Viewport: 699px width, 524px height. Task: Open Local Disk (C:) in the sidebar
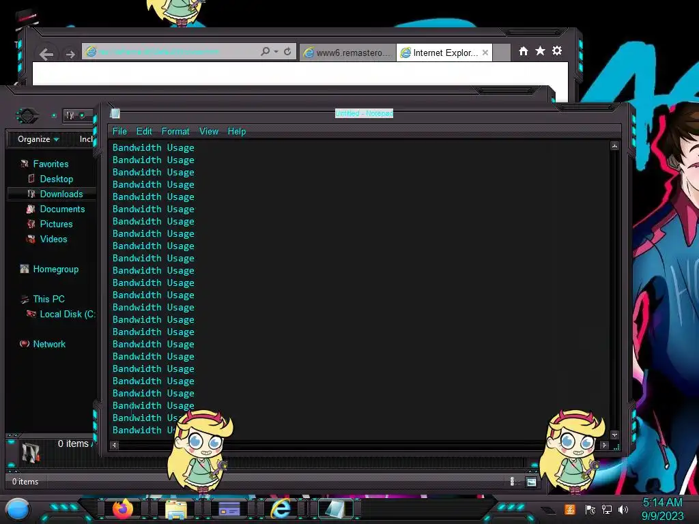click(x=67, y=314)
